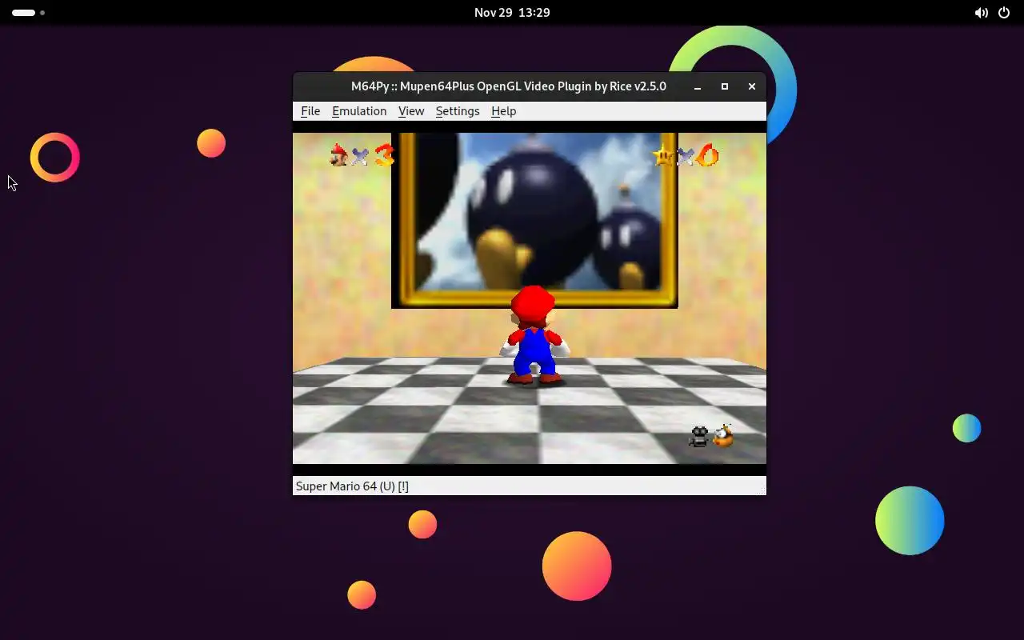Click the Super Mario 64 (U) [!] status text
The width and height of the screenshot is (1024, 640).
[352, 486]
